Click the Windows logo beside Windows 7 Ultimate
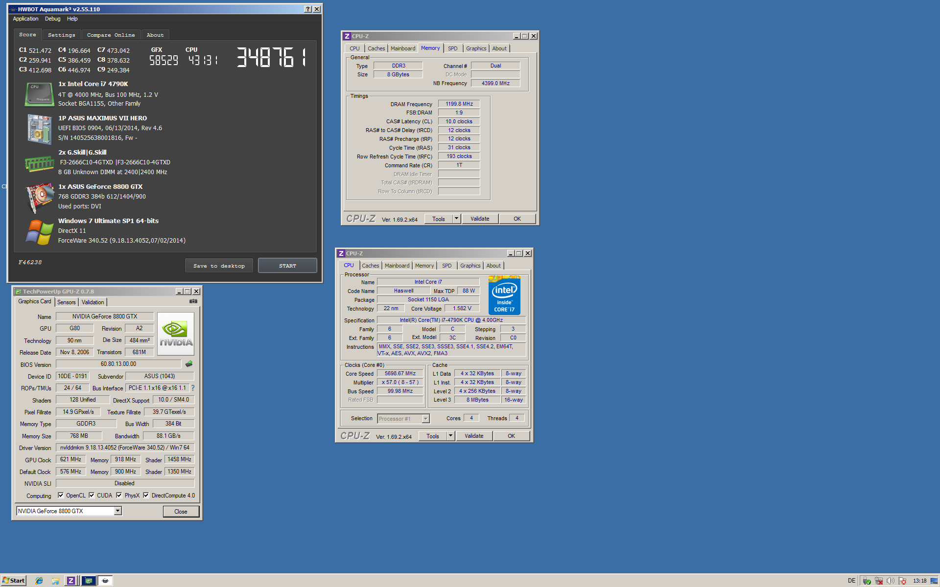Screen dimensions: 940x587 click(39, 232)
